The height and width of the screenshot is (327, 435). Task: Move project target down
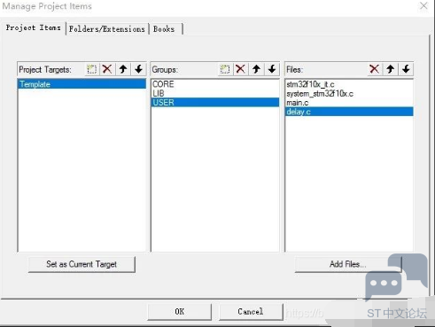click(139, 69)
